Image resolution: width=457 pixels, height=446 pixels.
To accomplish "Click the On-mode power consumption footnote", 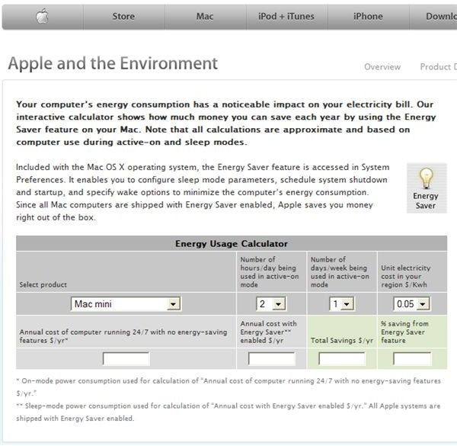I will (x=228, y=387).
